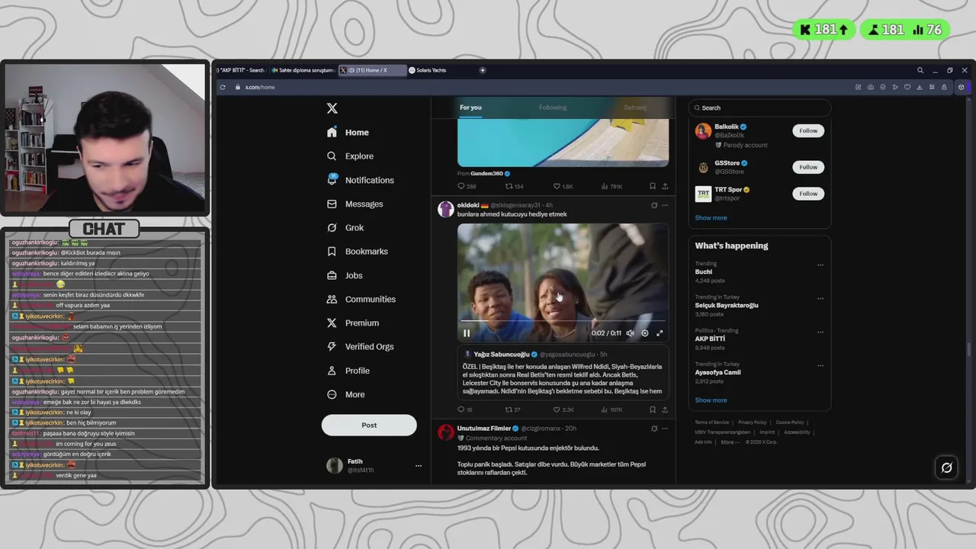976x549 pixels.
Task: Switch to the Following tab
Action: pos(553,108)
